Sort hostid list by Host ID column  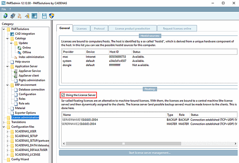(120, 52)
